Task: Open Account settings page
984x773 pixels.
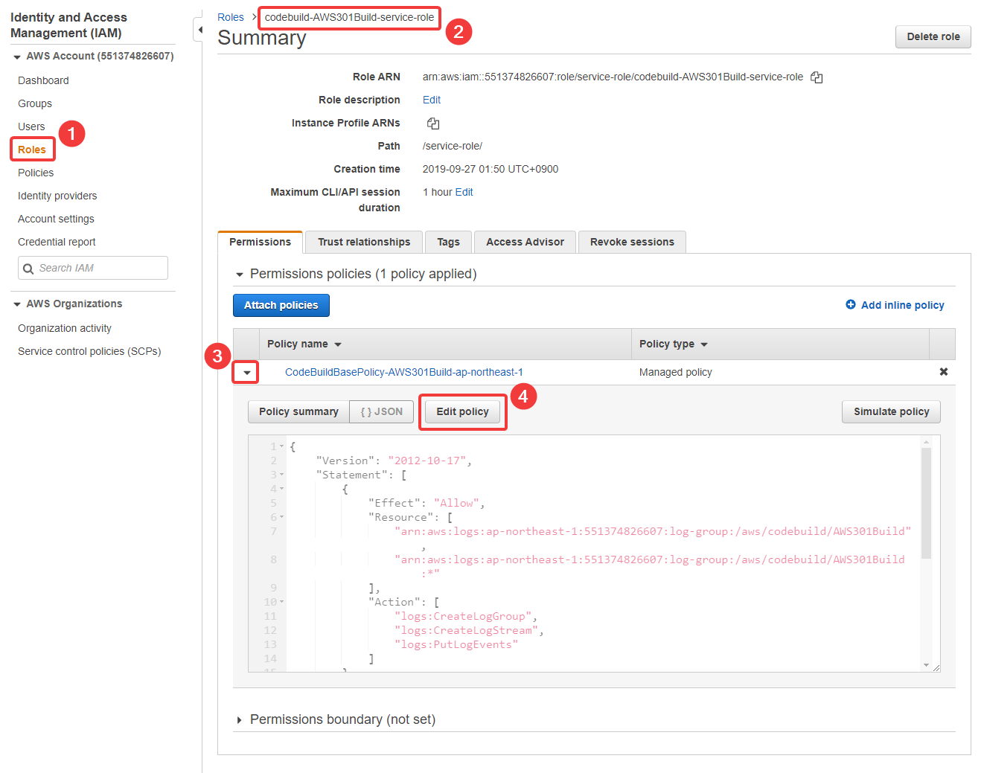Action: (x=56, y=219)
